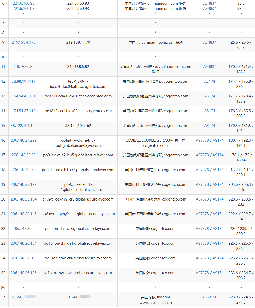Select hostname po5.chi-eqxch1-cr7.globalsecurelayer.com
Viewport: 255px width, 308px height.
pyautogui.click(x=78, y=170)
